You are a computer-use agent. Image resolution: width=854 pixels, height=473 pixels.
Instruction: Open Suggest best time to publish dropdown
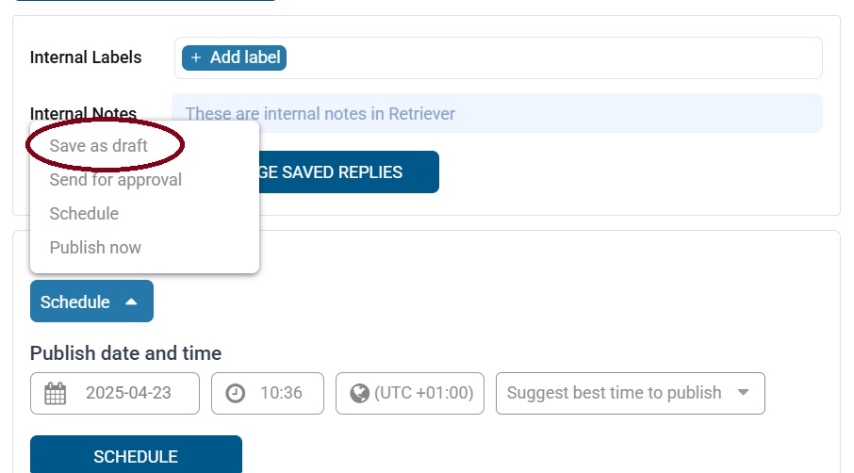[x=631, y=394]
